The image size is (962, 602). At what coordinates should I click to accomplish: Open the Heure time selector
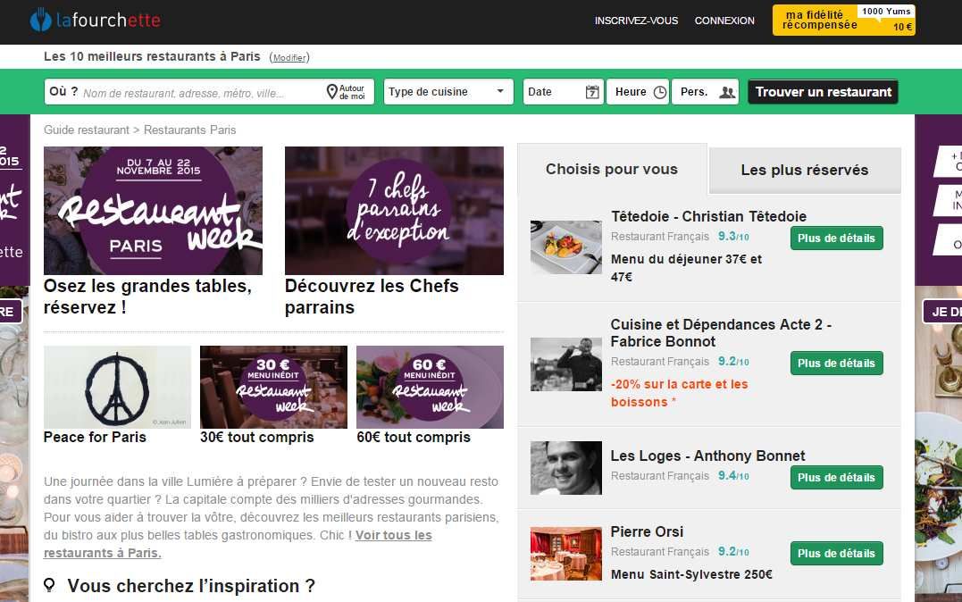[x=638, y=91]
